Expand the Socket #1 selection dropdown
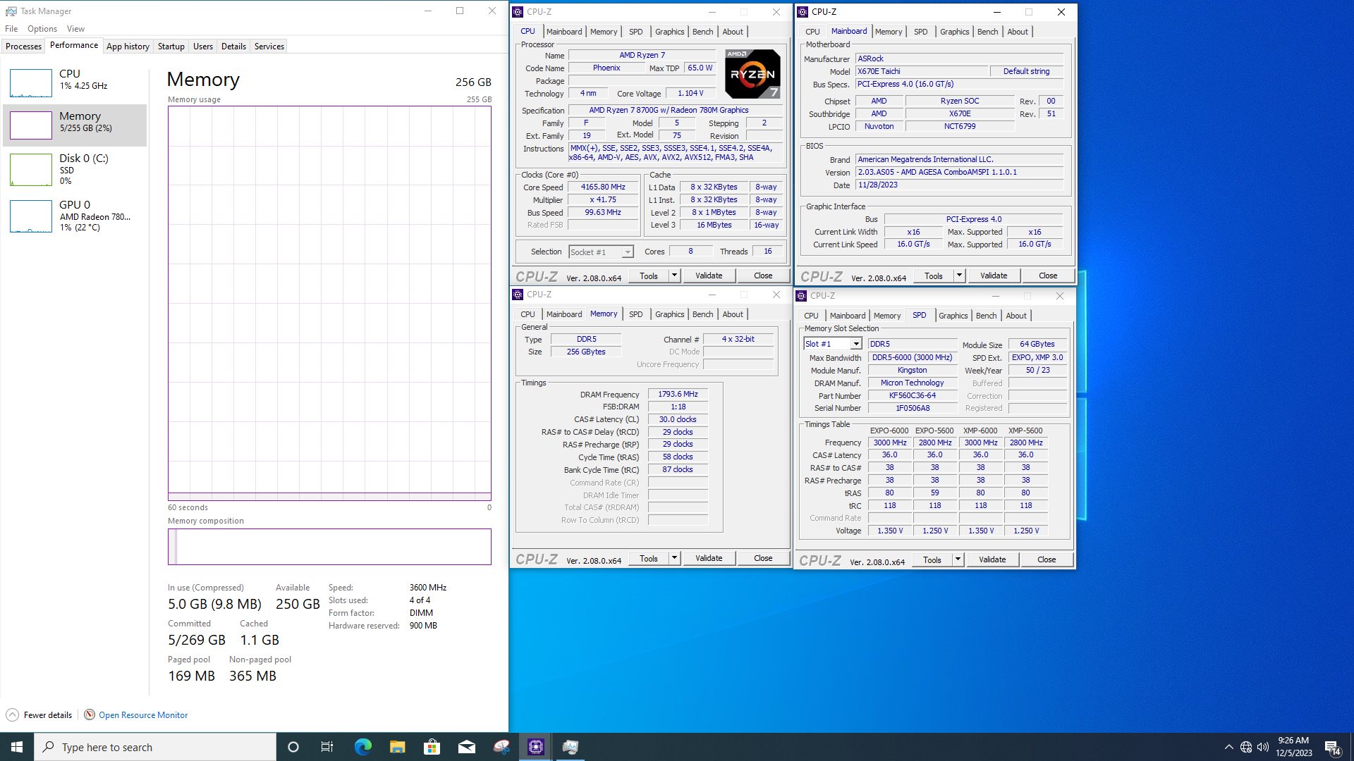Viewport: 1354px width, 761px height. (627, 252)
